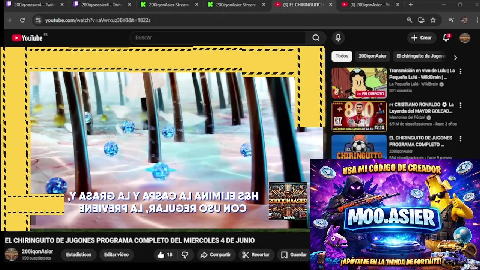Click the Estadísticas button
The image size is (480, 270).
[79, 255]
